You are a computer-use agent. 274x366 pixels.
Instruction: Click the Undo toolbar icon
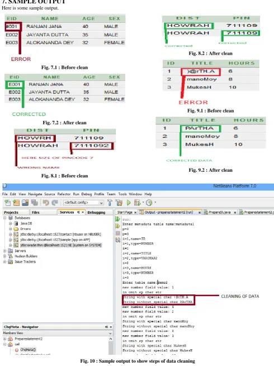[x=46, y=203]
